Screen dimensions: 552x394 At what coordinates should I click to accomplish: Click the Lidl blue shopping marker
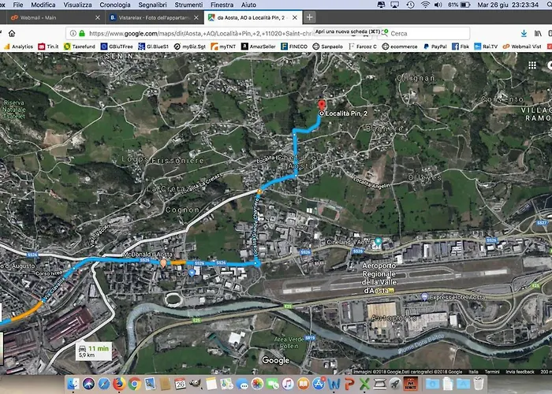coord(192,273)
